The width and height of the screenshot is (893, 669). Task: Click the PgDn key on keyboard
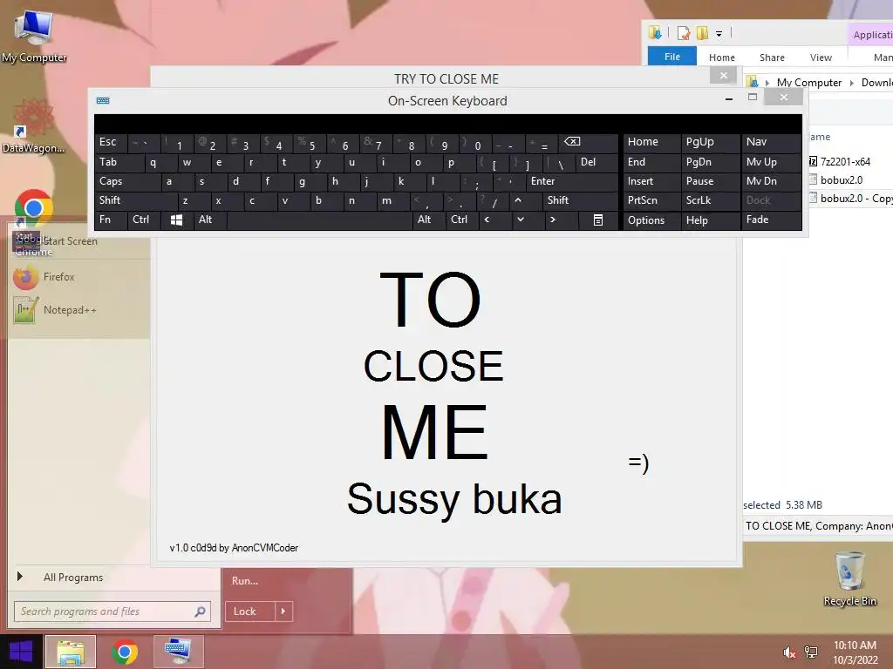pyautogui.click(x=710, y=163)
